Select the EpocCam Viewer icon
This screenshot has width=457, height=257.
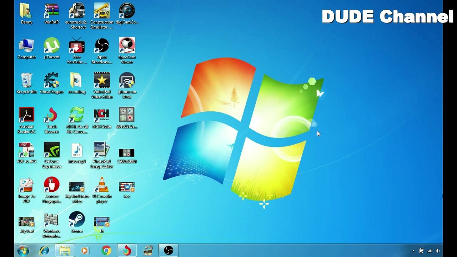127,51
